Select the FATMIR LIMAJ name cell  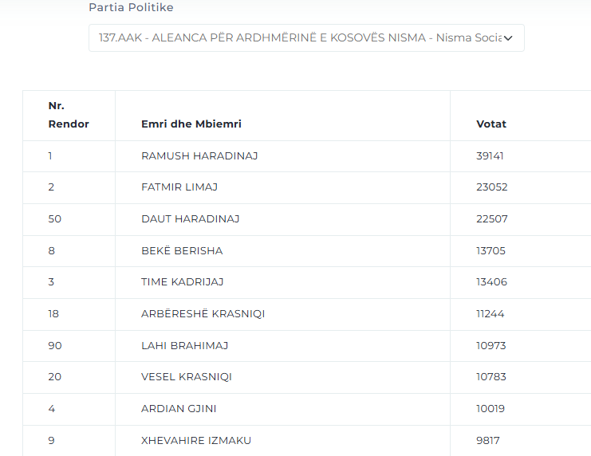click(x=179, y=187)
